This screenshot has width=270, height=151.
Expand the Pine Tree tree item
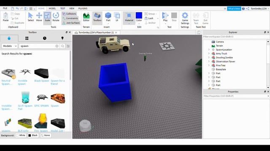pyautogui.click(x=209, y=65)
